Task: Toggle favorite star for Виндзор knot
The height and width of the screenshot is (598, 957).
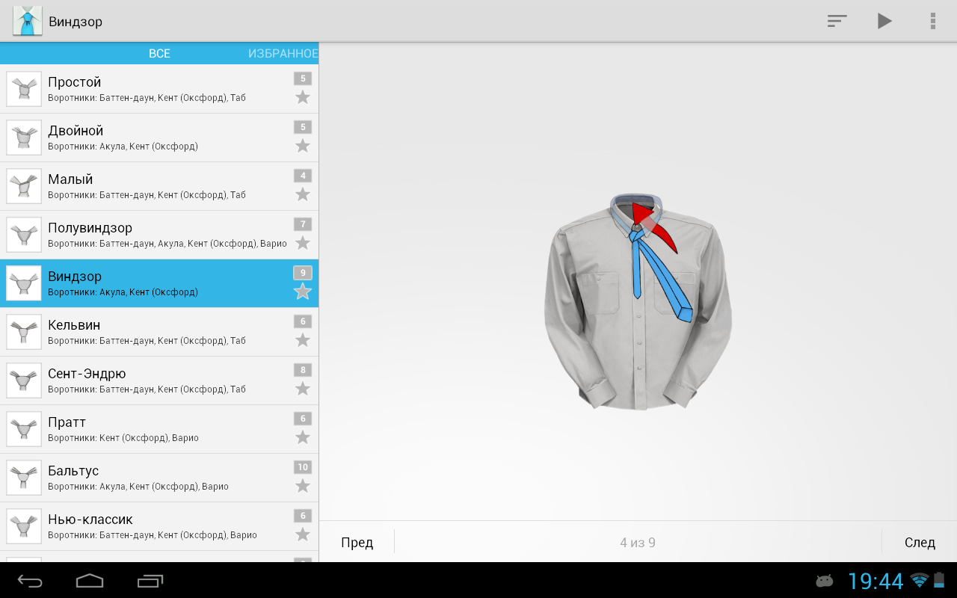Action: 303,292
